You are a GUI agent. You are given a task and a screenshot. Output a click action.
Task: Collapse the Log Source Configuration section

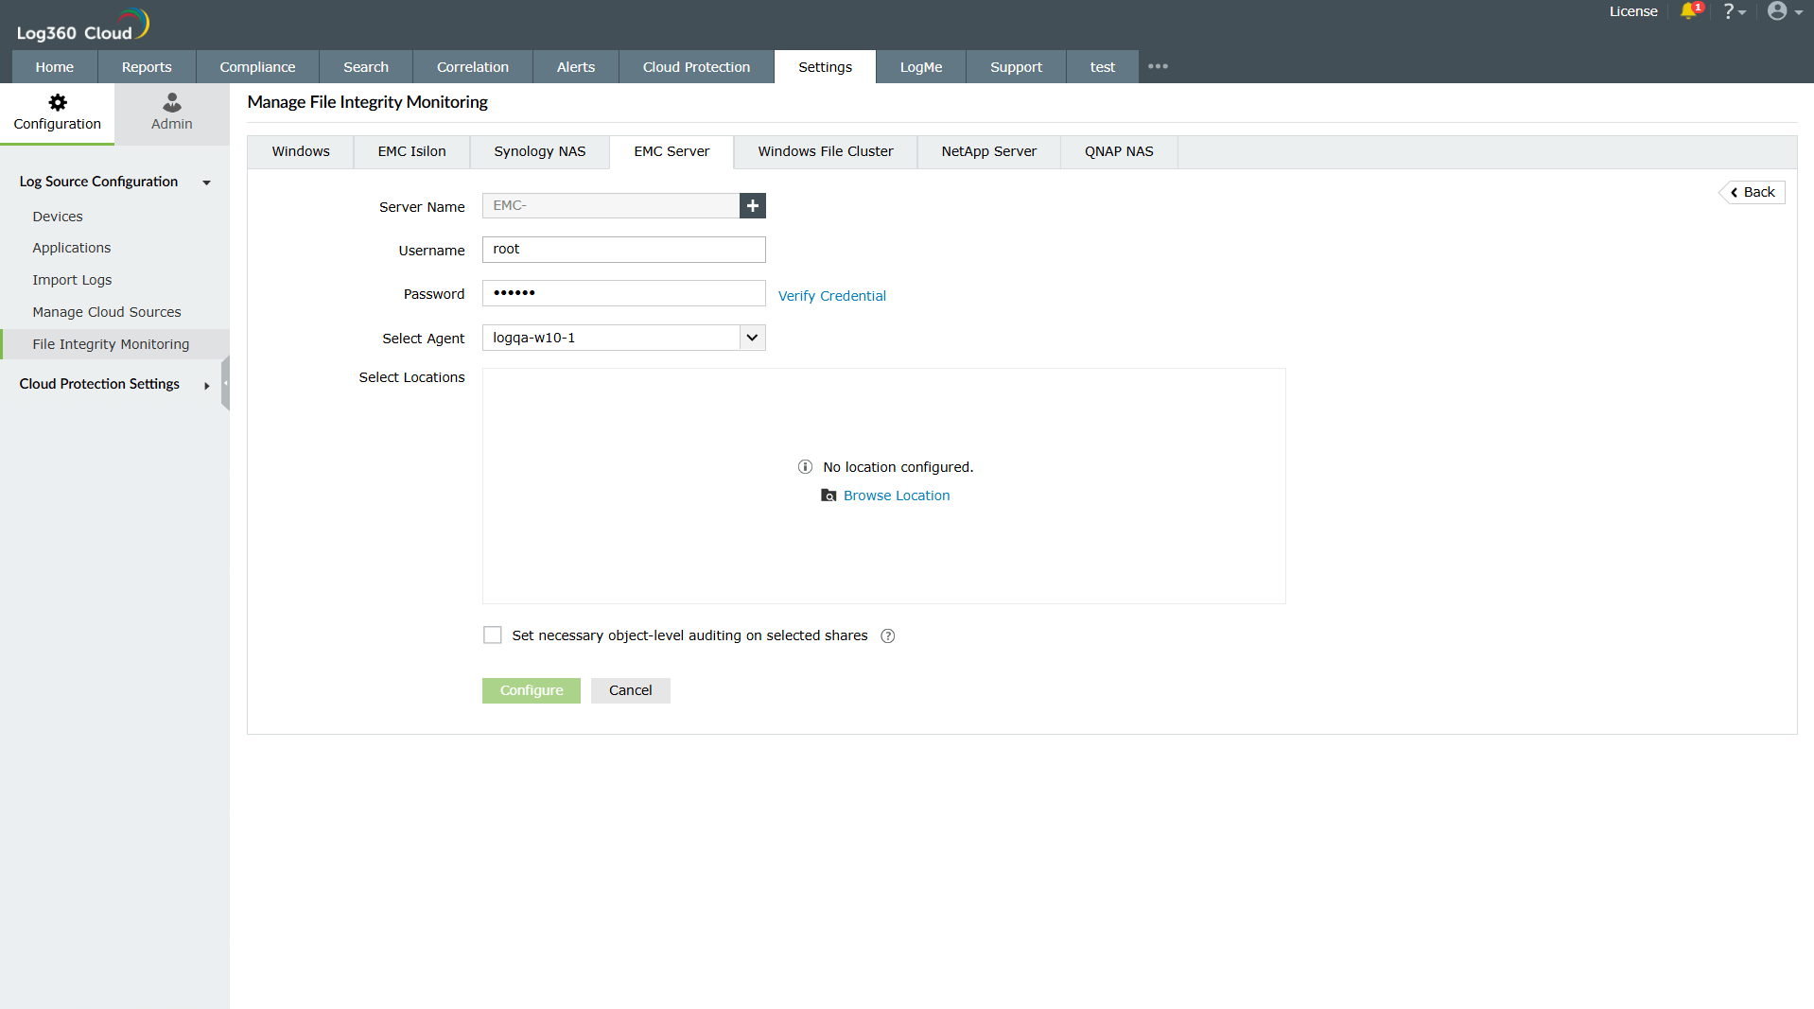tap(206, 183)
